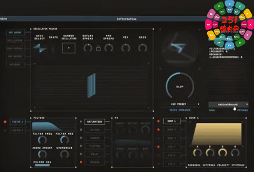Click the ADSR Attack (A) knob

pyautogui.click(x=198, y=153)
